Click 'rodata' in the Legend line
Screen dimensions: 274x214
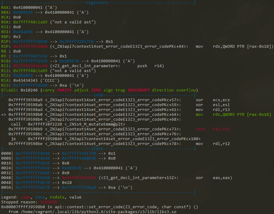[57, 197]
